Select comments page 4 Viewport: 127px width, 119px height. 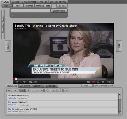[x=41, y=90]
